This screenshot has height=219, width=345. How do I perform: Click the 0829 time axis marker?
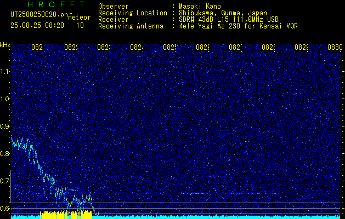point(301,47)
